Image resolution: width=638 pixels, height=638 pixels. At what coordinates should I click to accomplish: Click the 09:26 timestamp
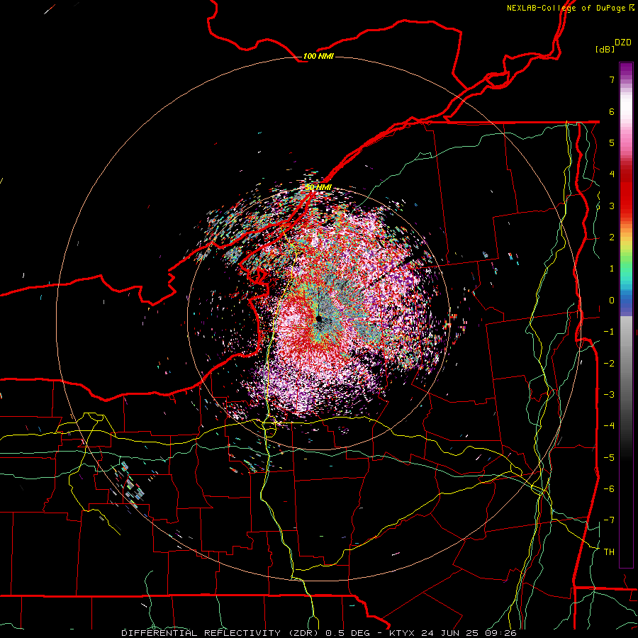[x=501, y=633]
